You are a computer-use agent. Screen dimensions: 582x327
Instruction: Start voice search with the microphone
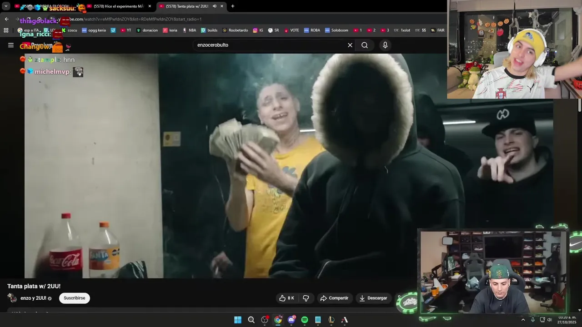coord(385,45)
